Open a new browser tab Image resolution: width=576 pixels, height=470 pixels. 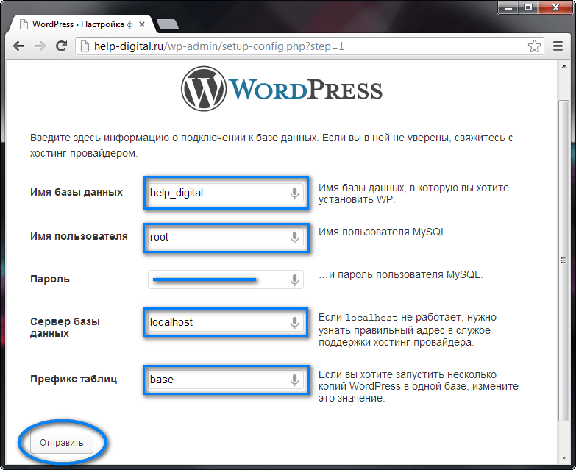(168, 24)
